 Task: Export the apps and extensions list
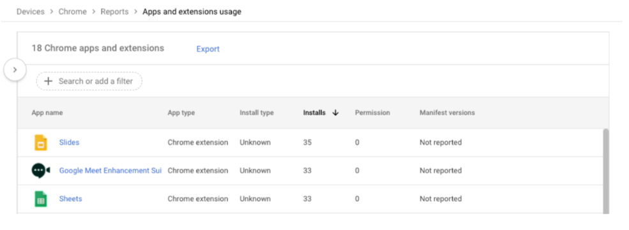pos(208,49)
